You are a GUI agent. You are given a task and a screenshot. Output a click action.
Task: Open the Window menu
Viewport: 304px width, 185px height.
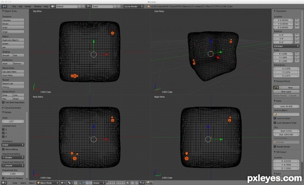[x=37, y=7]
